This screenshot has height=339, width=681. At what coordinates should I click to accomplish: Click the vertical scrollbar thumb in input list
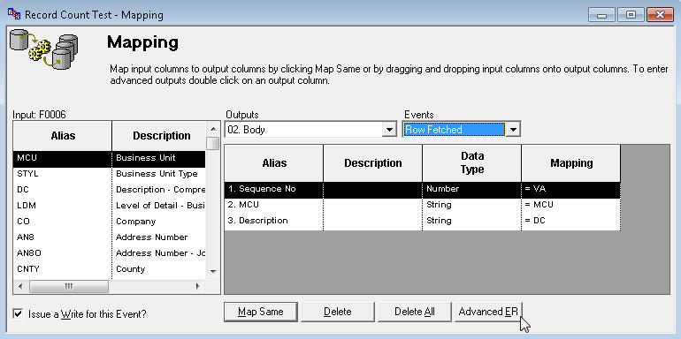(213, 144)
